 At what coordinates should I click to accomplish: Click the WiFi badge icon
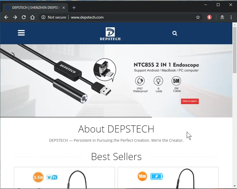[52, 177]
